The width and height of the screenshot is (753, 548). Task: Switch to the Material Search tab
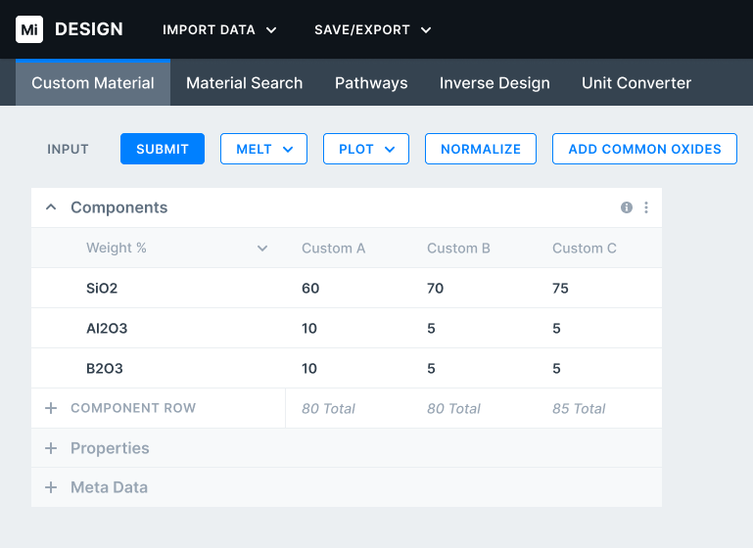(245, 83)
